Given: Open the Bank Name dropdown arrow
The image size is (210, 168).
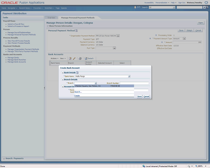Looking at the screenshot, I should pyautogui.click(x=129, y=76).
